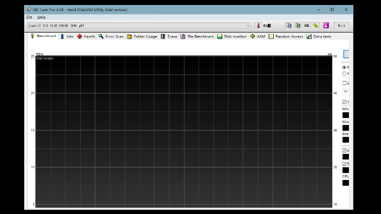The width and height of the screenshot is (381, 214).
Task: Toggle the Transfer rate checkbox
Action: click(344, 102)
